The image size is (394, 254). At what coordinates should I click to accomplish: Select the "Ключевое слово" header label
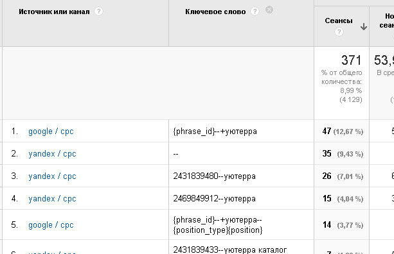pos(215,12)
